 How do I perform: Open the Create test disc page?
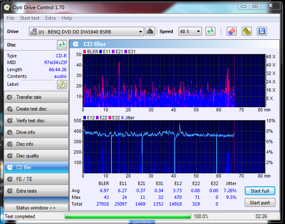tap(36, 109)
